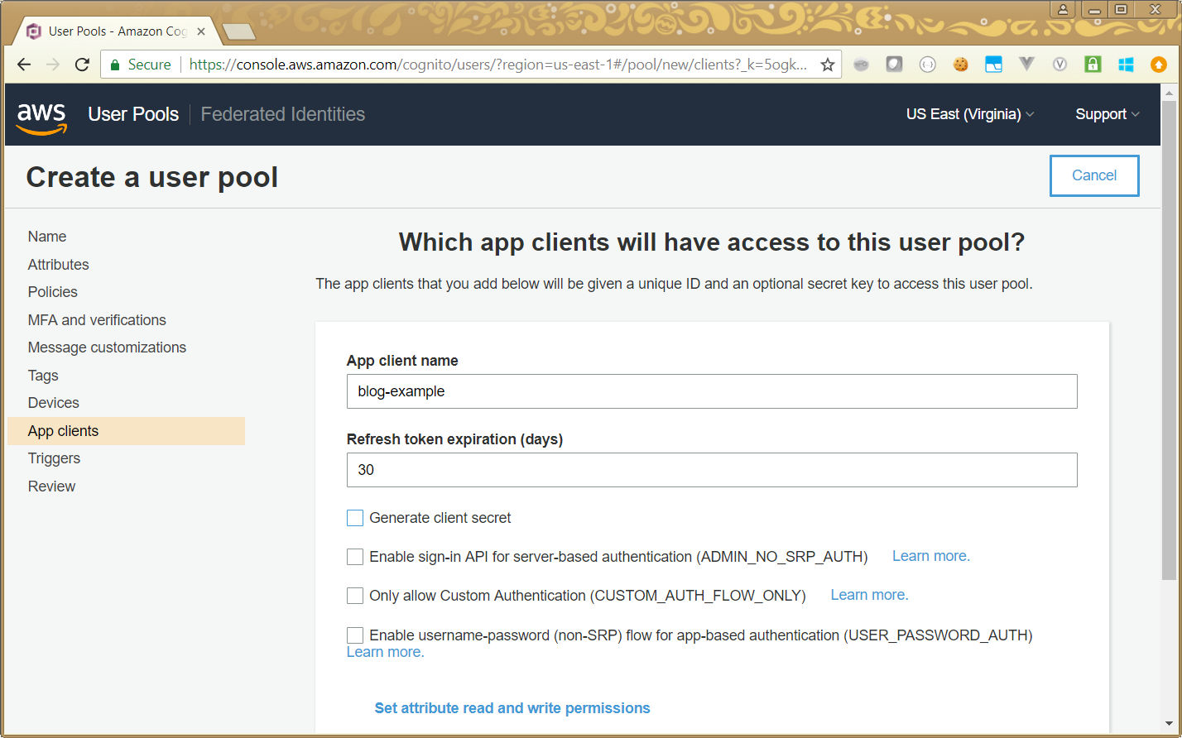This screenshot has width=1182, height=738.
Task: Tick Only allow Custom Authentication checkbox
Action: (x=355, y=596)
